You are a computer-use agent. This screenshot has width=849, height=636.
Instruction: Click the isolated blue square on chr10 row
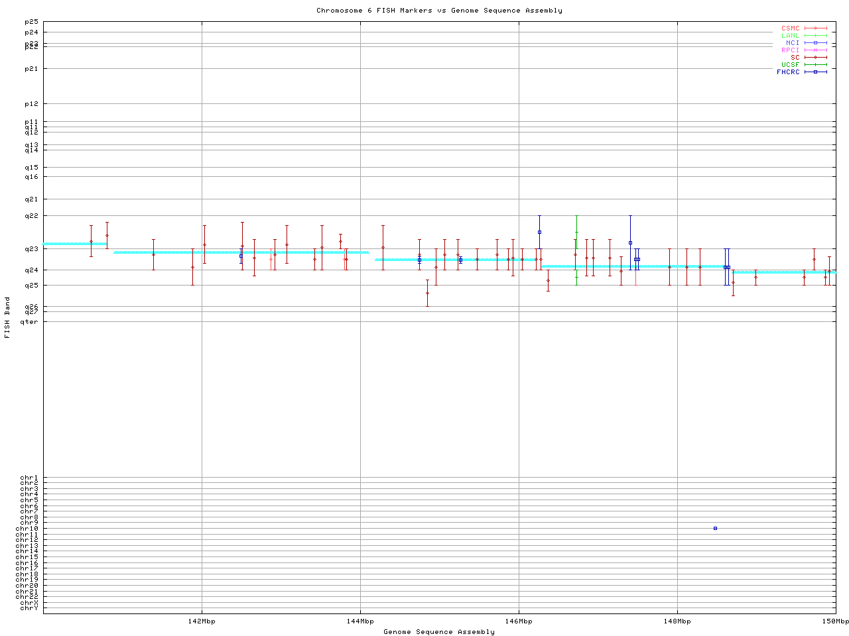(x=715, y=528)
